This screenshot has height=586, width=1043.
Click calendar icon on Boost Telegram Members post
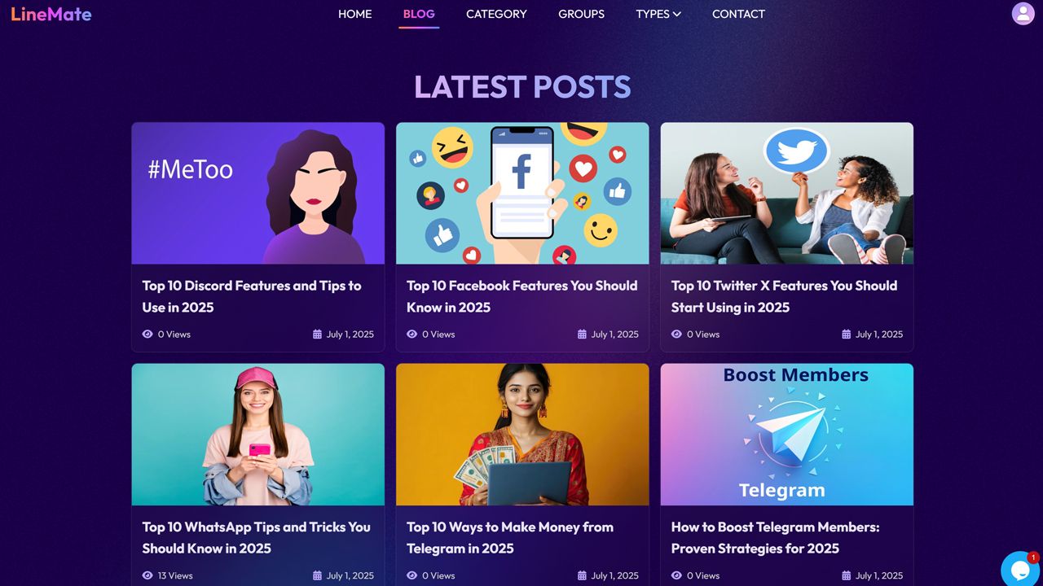846,575
